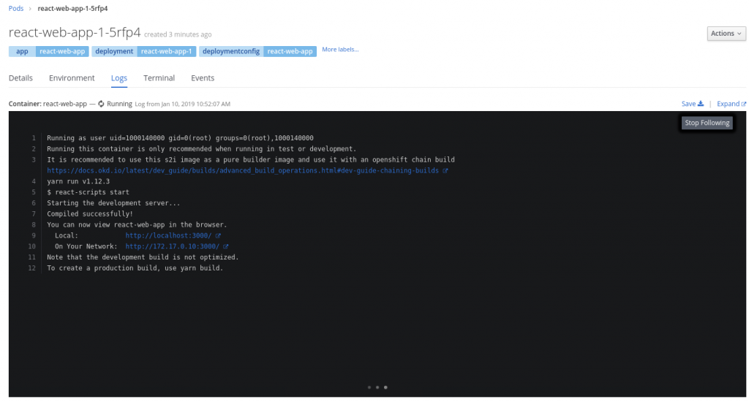Switch to the Details tab

pyautogui.click(x=20, y=78)
